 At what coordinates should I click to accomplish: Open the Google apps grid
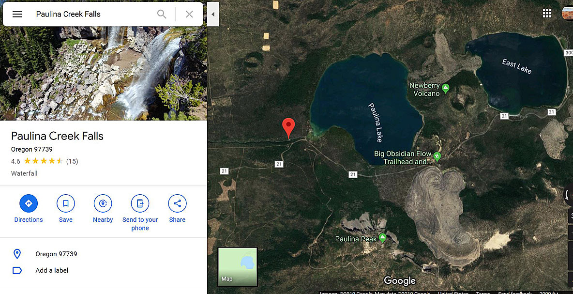[x=547, y=14]
